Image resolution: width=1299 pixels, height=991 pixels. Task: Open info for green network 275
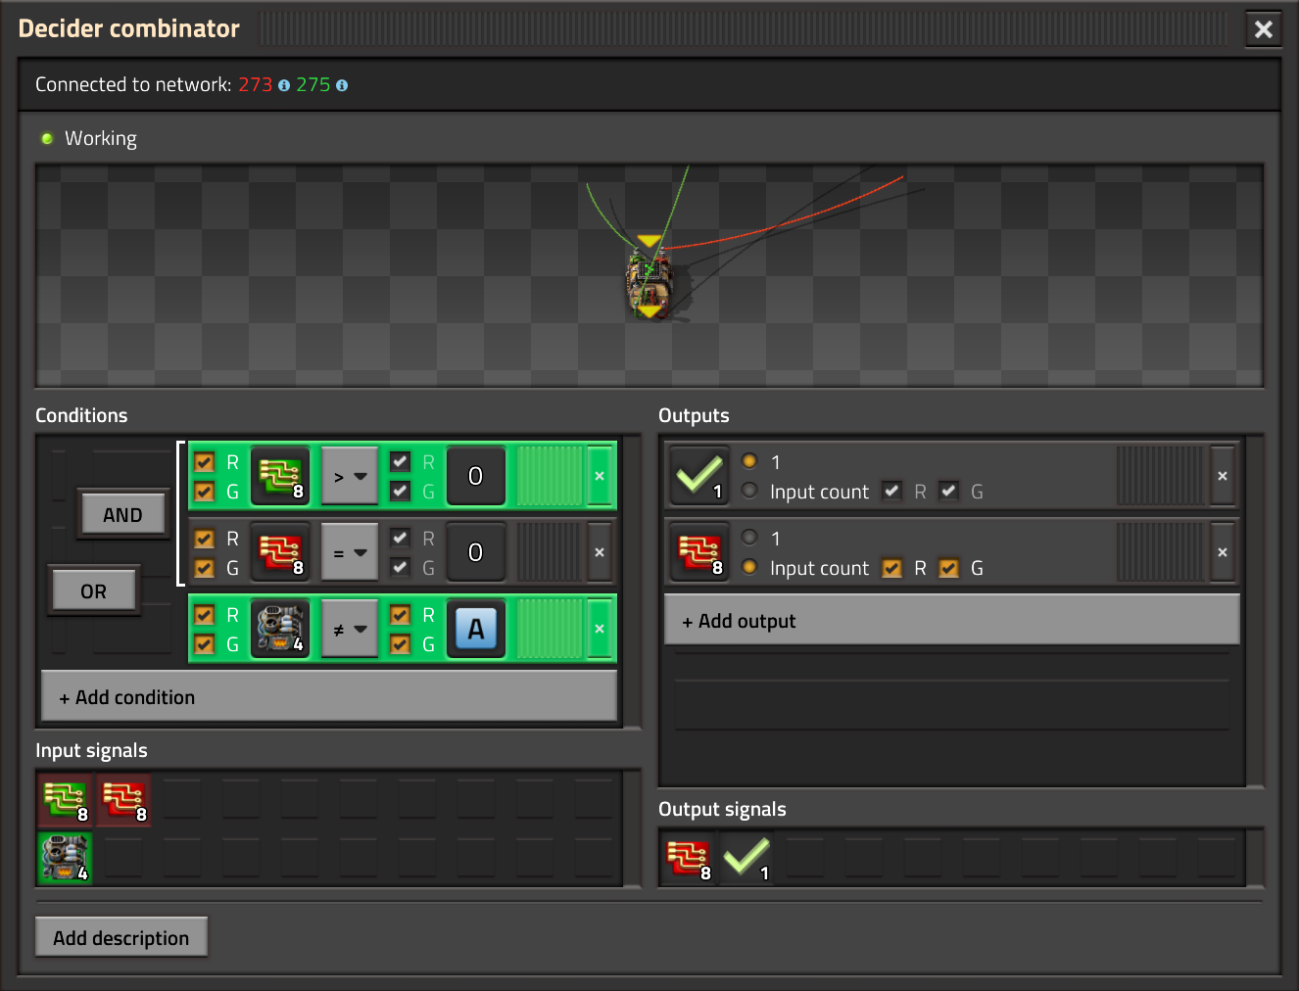click(342, 85)
